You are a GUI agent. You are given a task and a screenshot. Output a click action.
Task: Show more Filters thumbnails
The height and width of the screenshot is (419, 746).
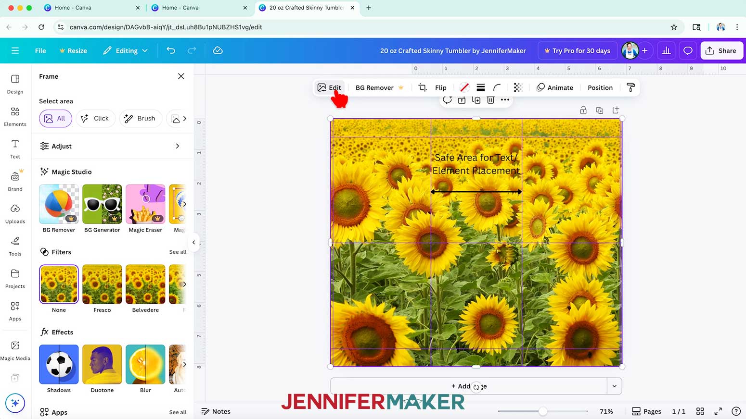click(184, 284)
